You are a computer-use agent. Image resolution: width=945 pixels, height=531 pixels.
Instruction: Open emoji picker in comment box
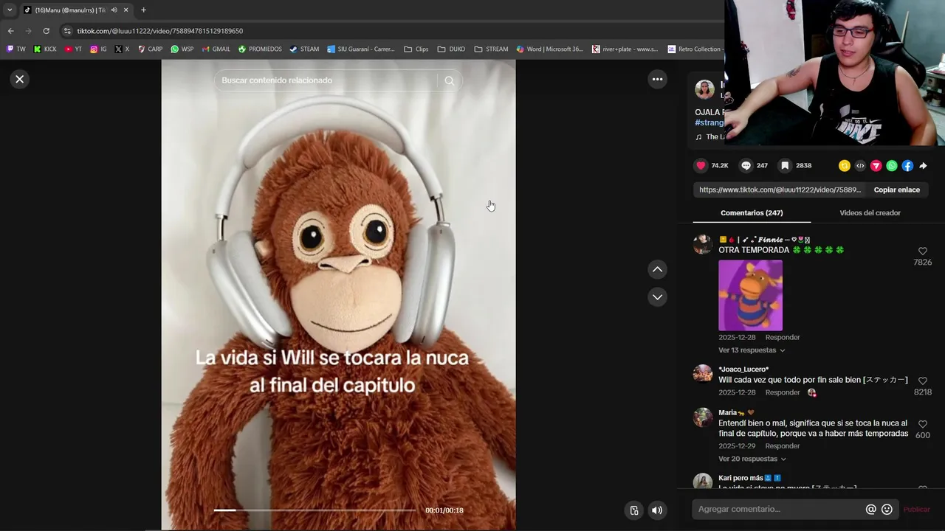(887, 509)
